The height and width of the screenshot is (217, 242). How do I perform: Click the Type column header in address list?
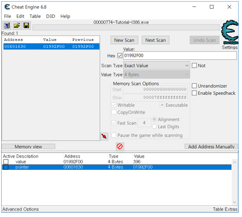(x=113, y=157)
